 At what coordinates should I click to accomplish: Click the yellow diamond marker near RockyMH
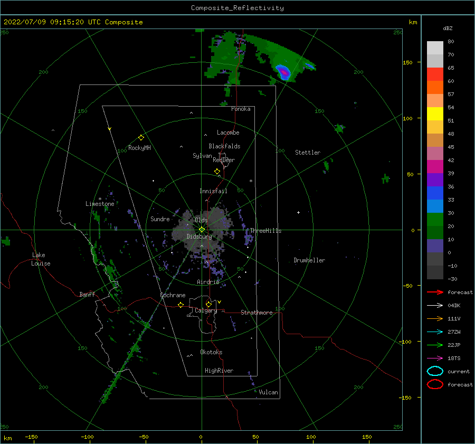(x=141, y=138)
